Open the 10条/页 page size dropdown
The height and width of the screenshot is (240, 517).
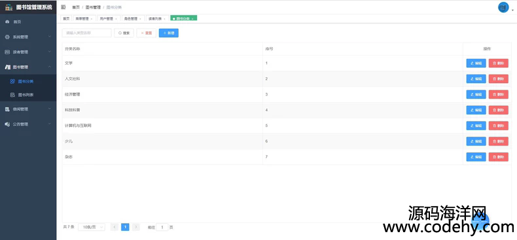[92, 227]
